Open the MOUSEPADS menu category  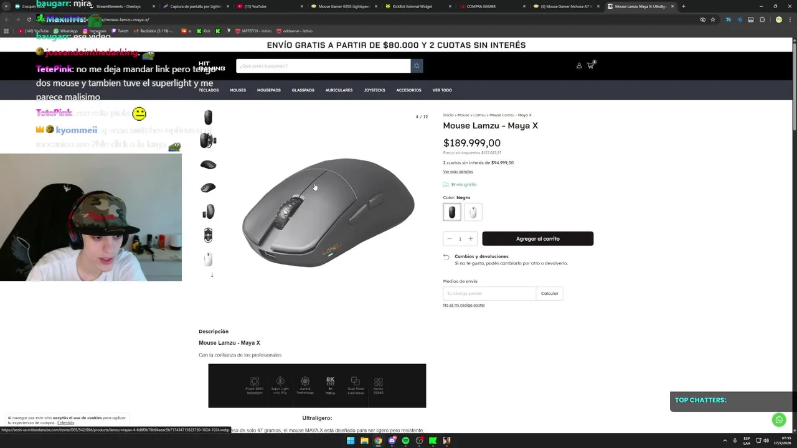click(269, 90)
